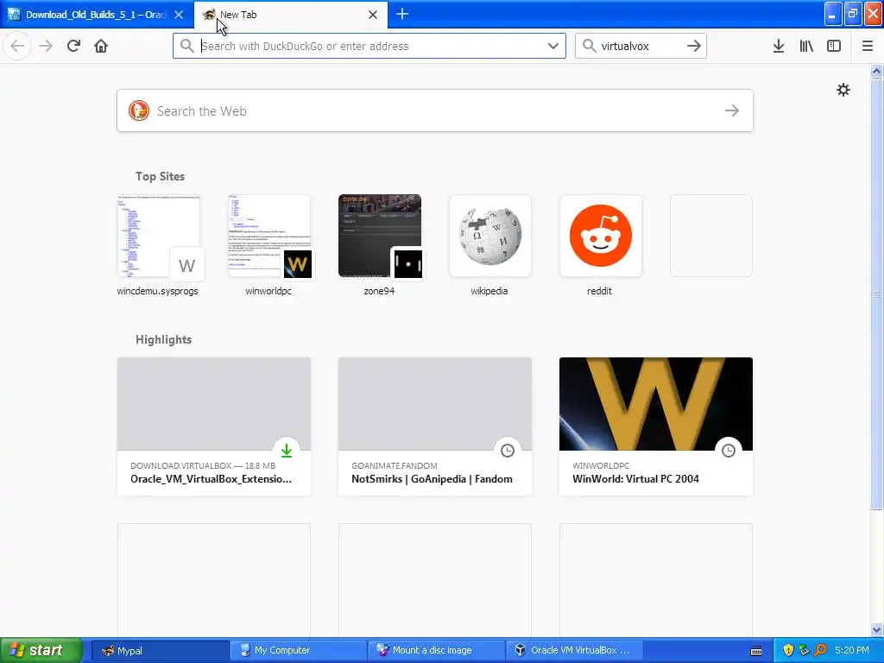This screenshot has width=884, height=663.
Task: Click green download icon on VirtualBox card
Action: tap(287, 451)
